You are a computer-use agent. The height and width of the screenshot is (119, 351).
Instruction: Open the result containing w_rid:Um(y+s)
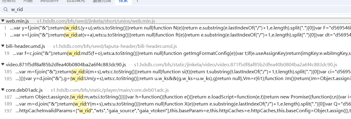(183, 79)
